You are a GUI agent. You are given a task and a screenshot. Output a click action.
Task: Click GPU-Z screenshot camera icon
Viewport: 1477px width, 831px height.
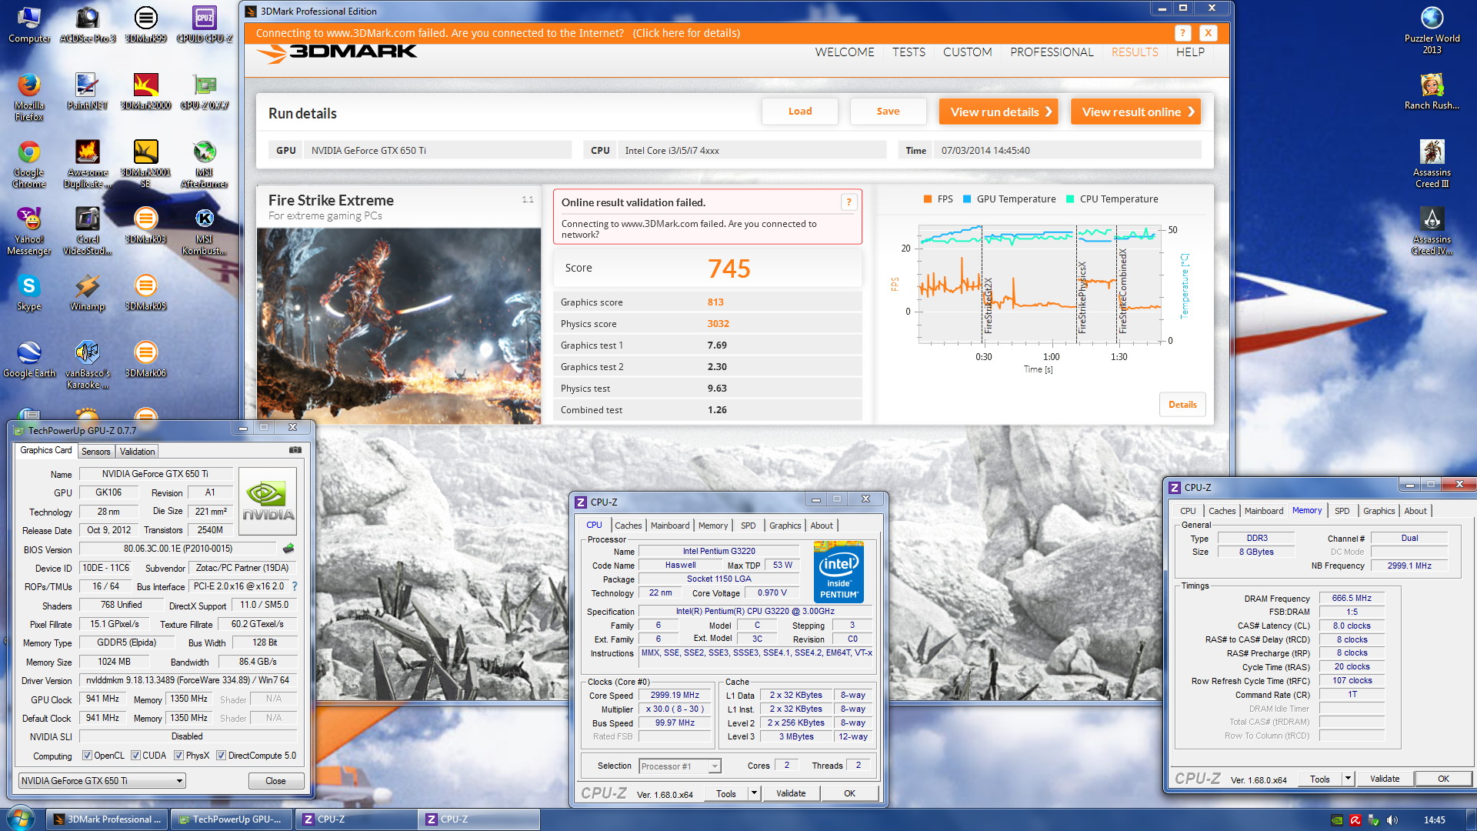pos(295,450)
